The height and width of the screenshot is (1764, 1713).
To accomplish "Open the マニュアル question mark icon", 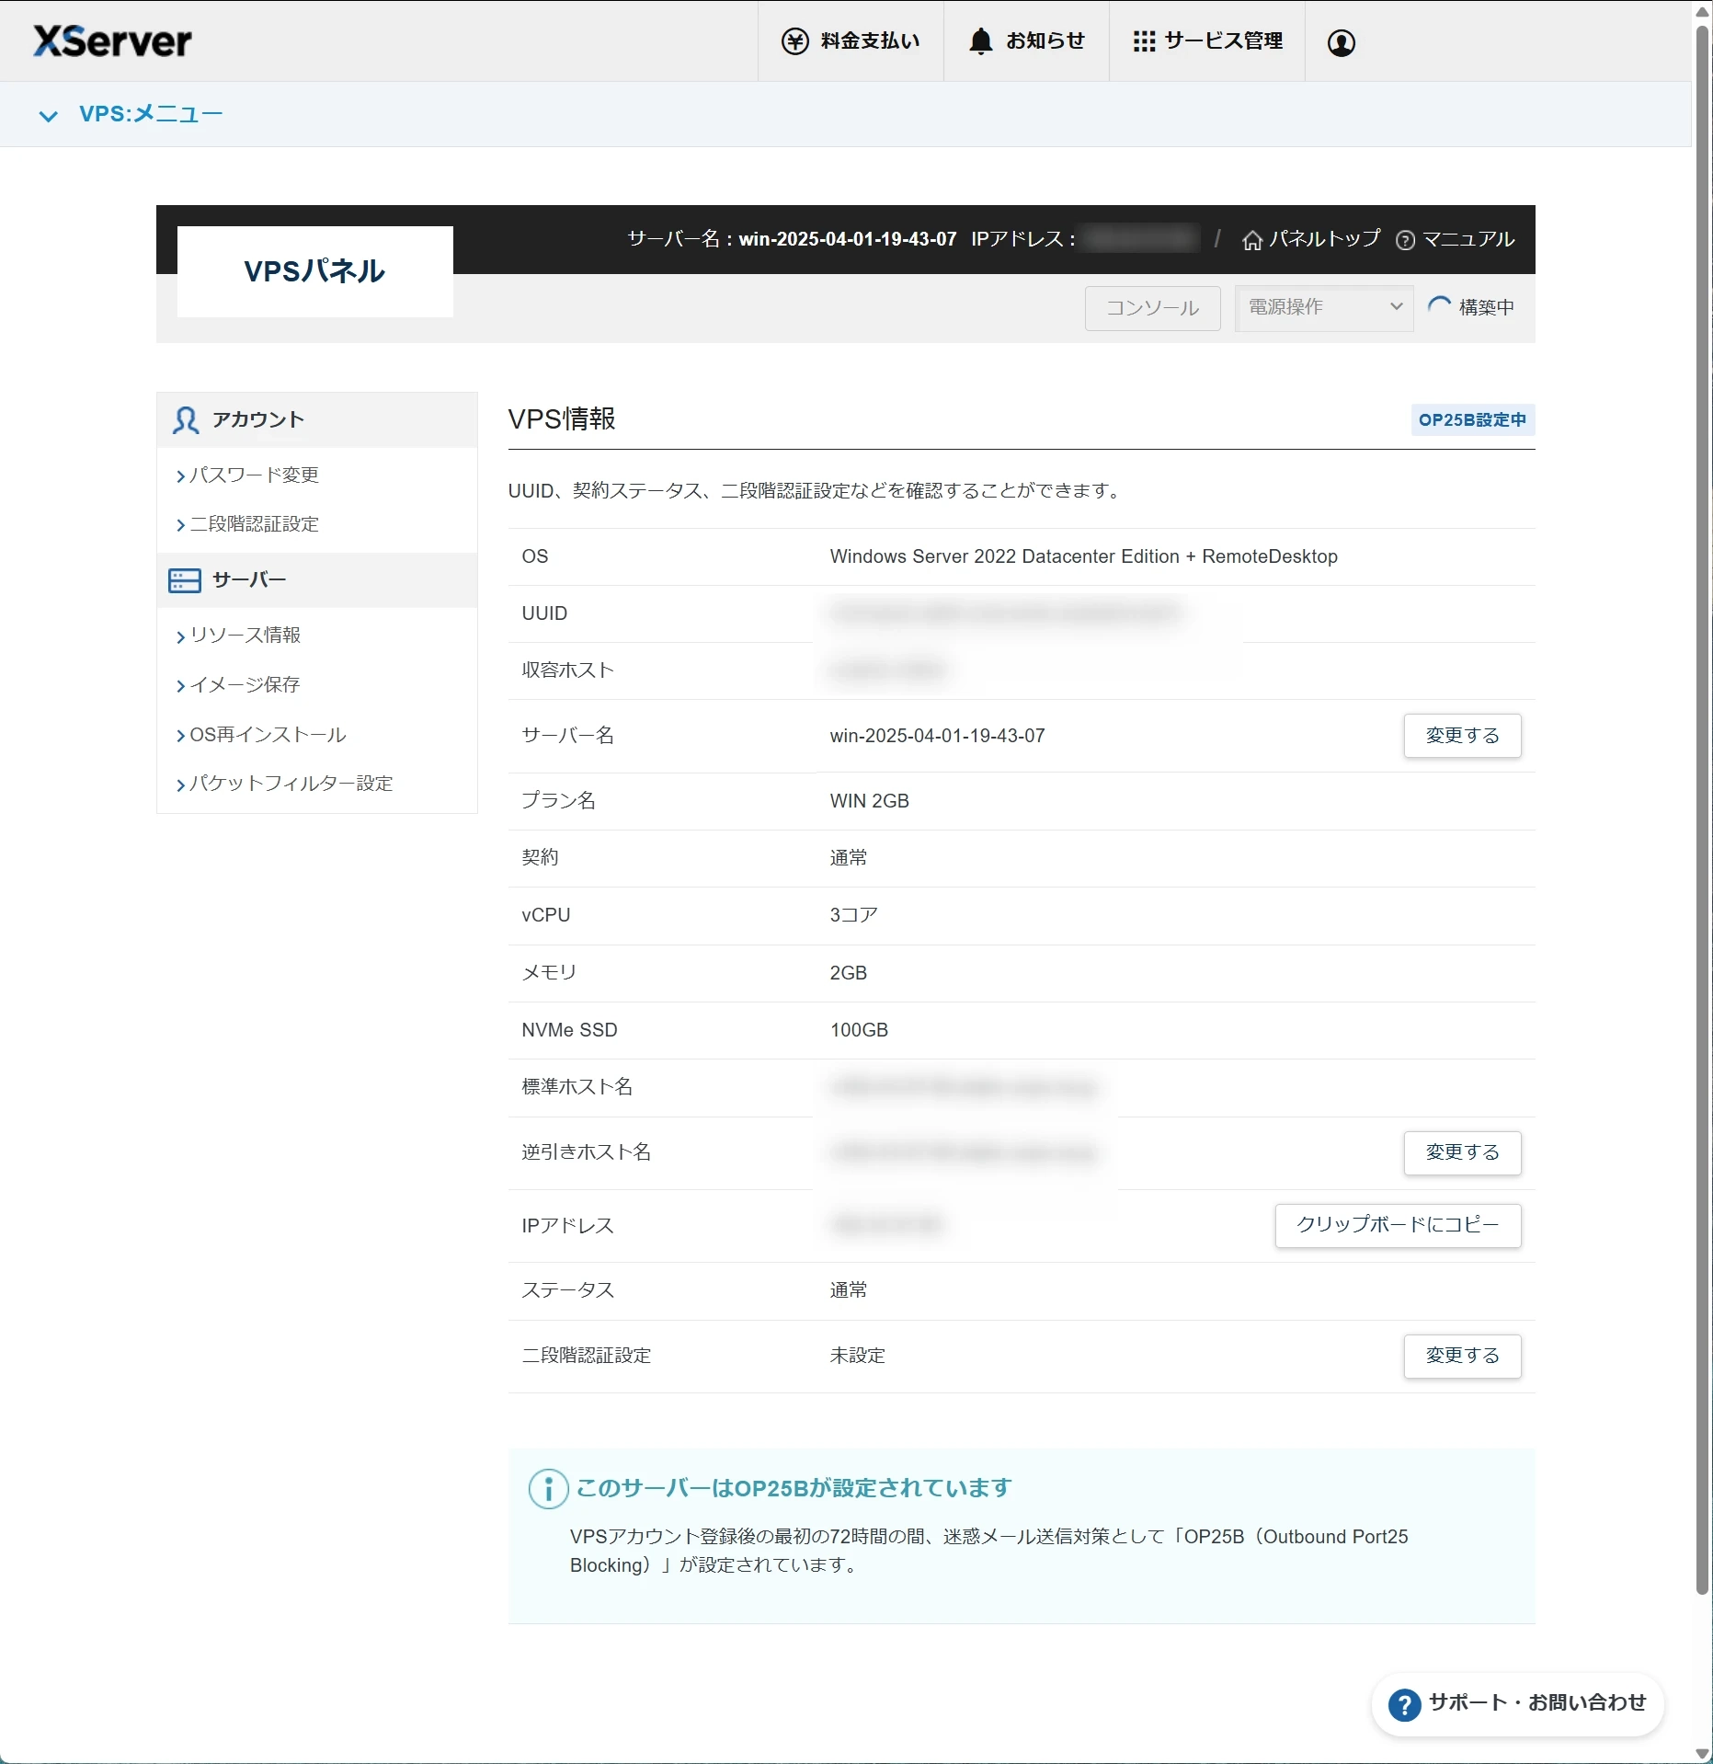I will click(x=1405, y=241).
